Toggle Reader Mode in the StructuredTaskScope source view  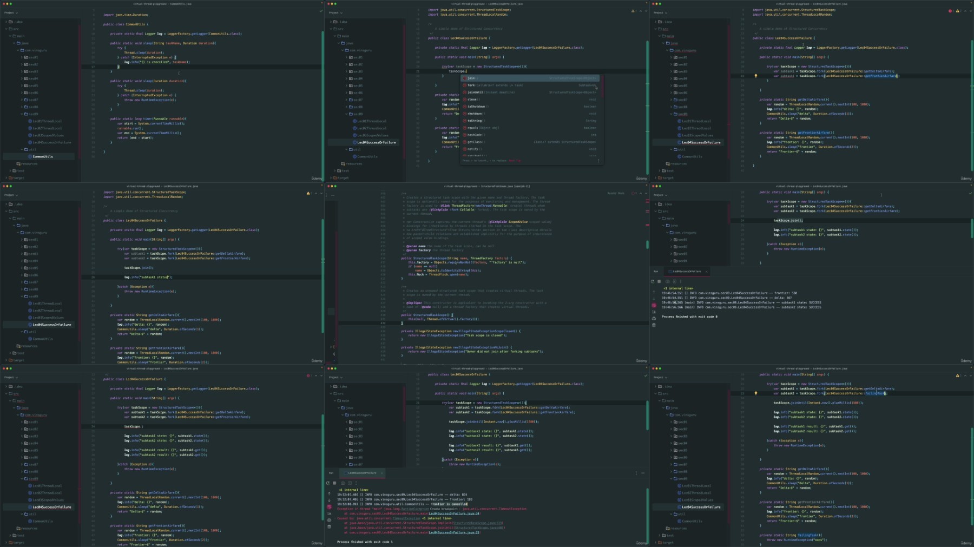(x=616, y=193)
